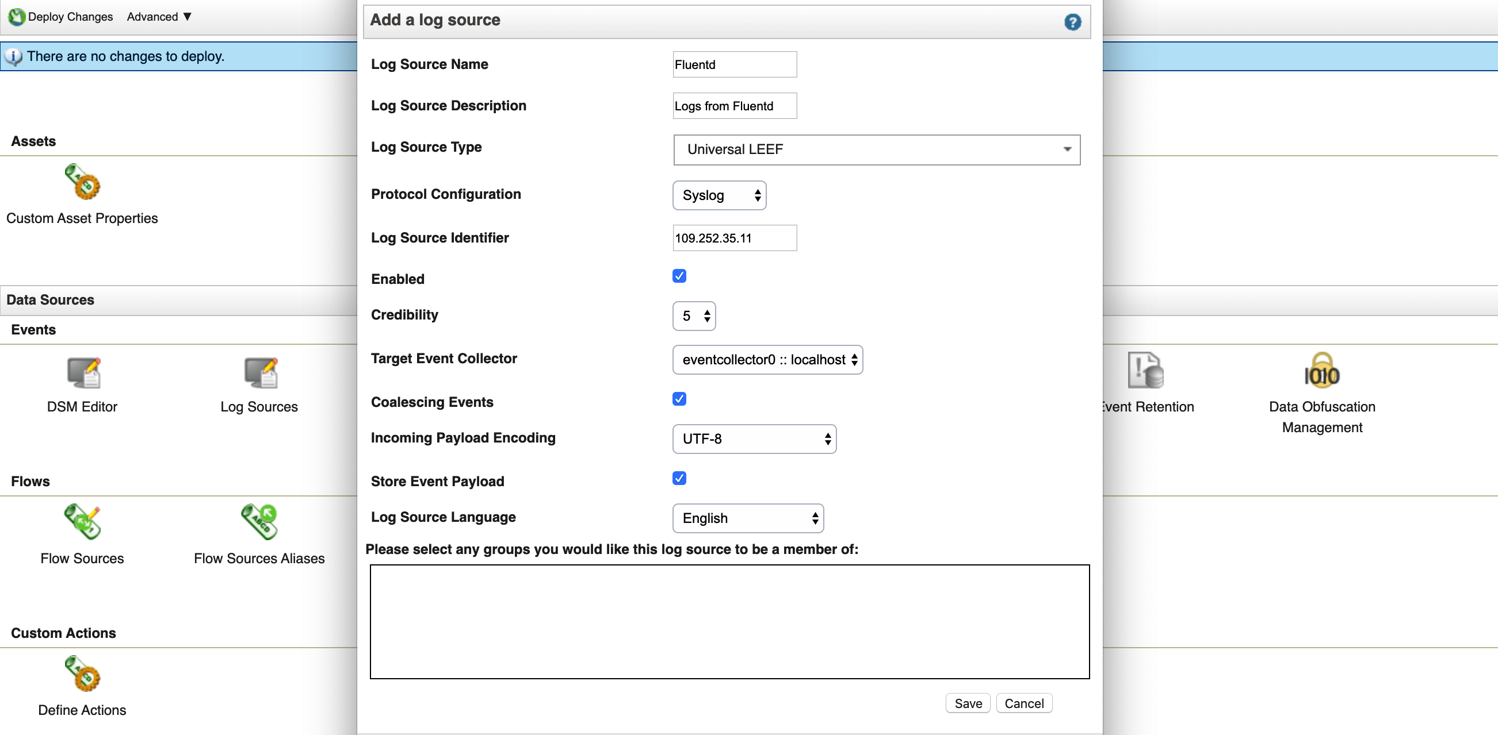The image size is (1498, 735).
Task: Open the Advanced menu
Action: 152,17
